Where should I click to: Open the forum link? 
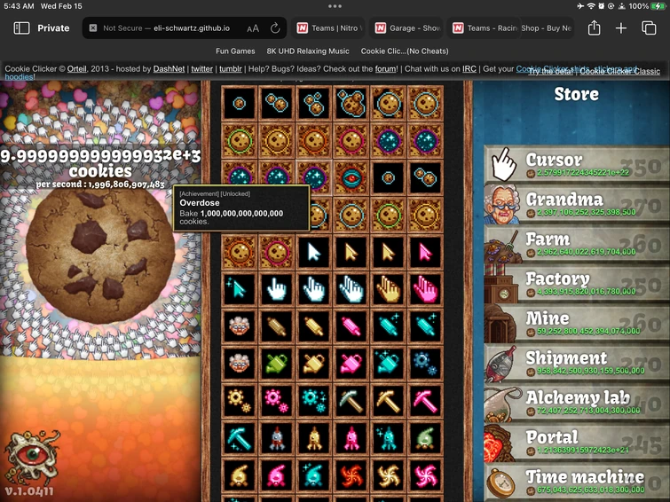tap(385, 69)
